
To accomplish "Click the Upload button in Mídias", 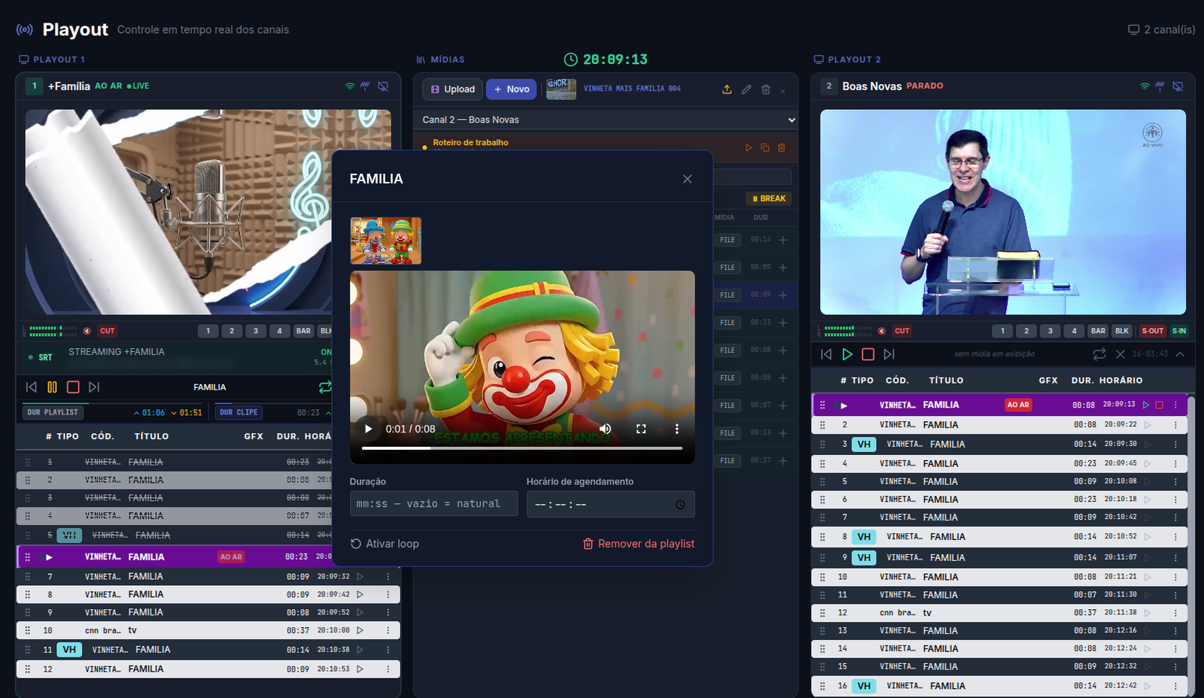I will coord(453,89).
